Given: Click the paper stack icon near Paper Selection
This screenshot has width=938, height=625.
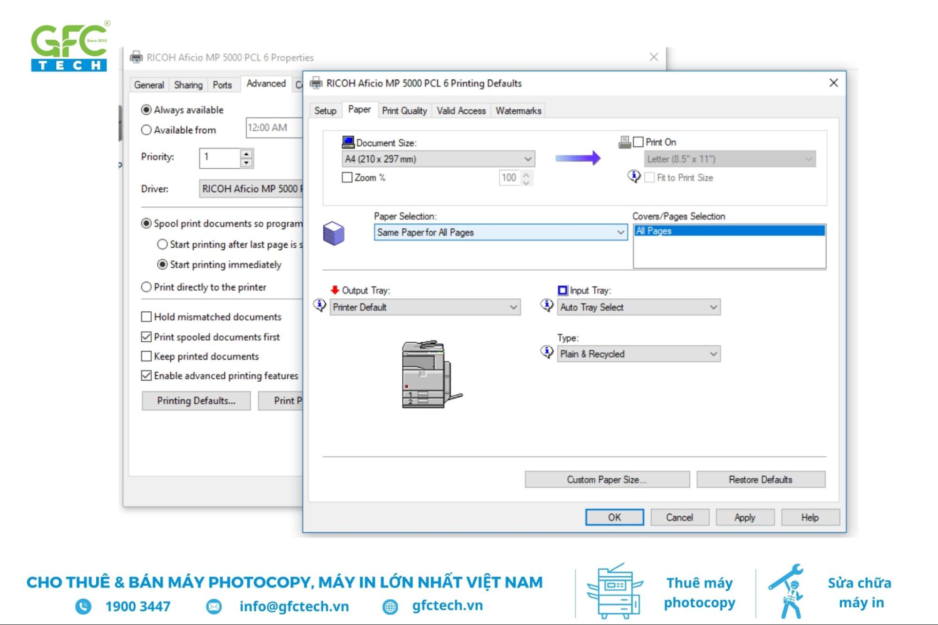Looking at the screenshot, I should click(333, 233).
